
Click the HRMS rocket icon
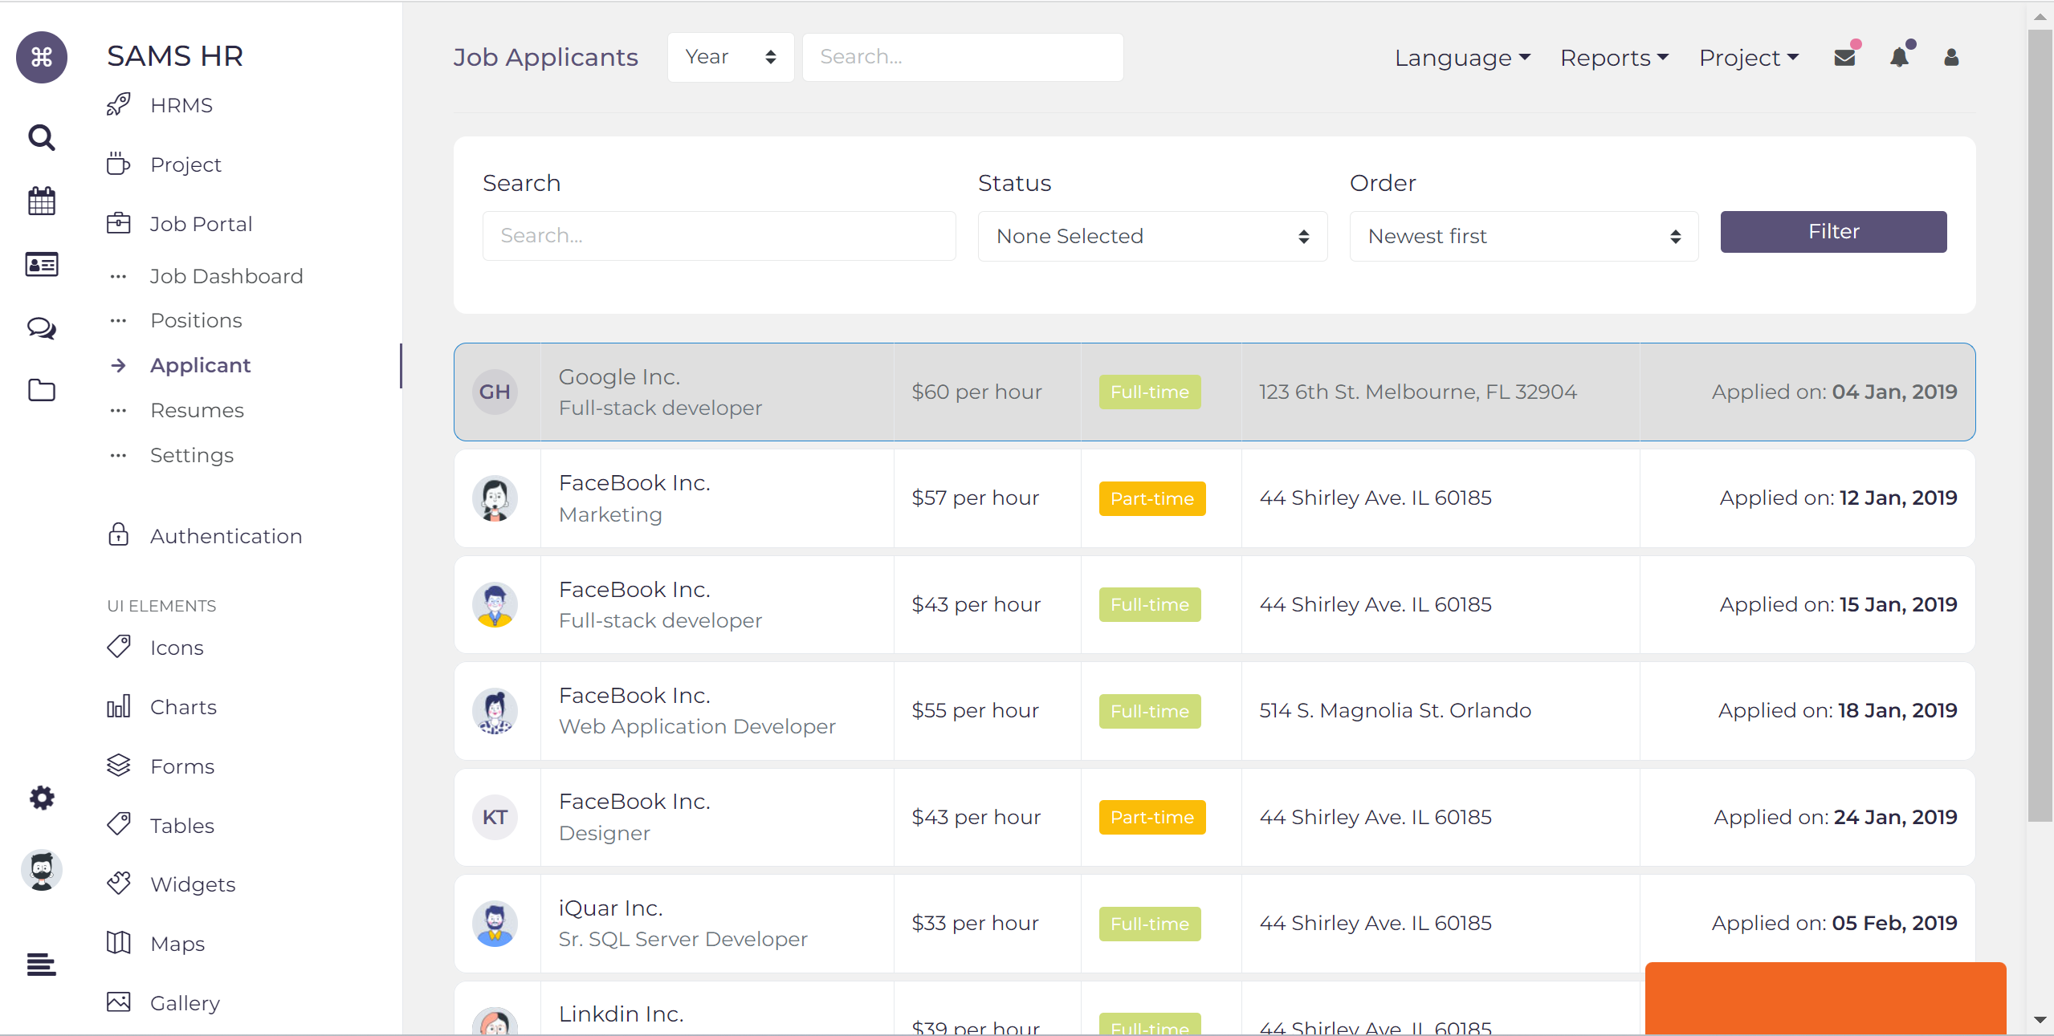(x=119, y=105)
